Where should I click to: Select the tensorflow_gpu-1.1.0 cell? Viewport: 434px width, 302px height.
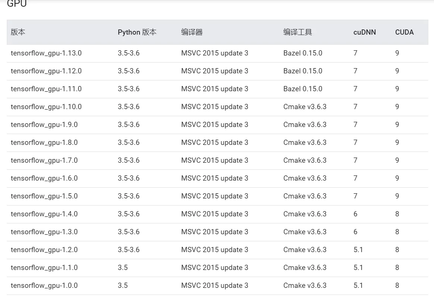44,268
